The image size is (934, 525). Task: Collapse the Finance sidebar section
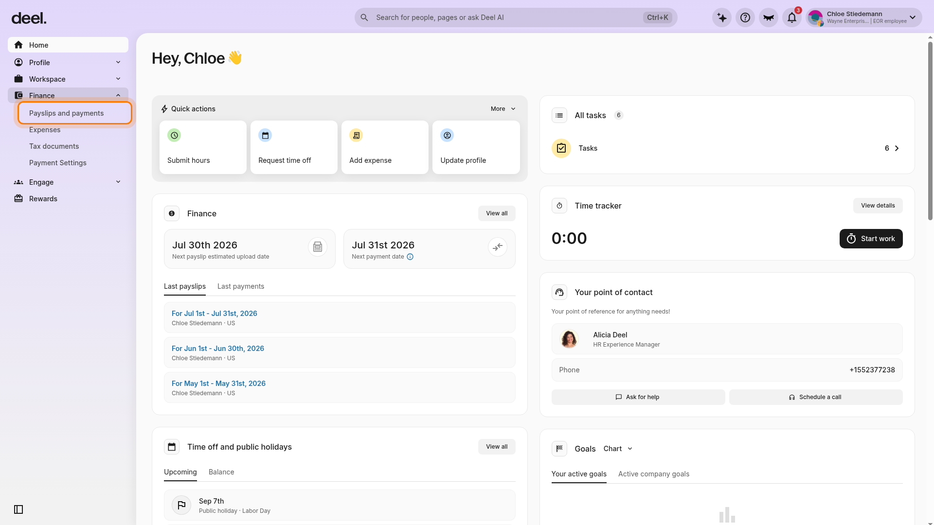pyautogui.click(x=68, y=95)
